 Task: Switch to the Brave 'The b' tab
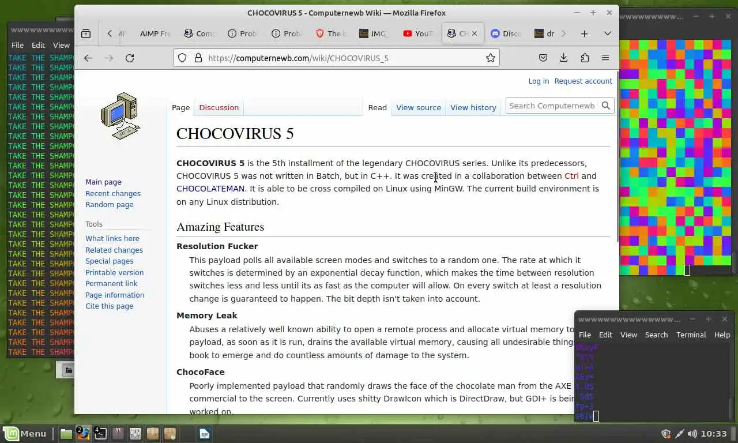(330, 33)
